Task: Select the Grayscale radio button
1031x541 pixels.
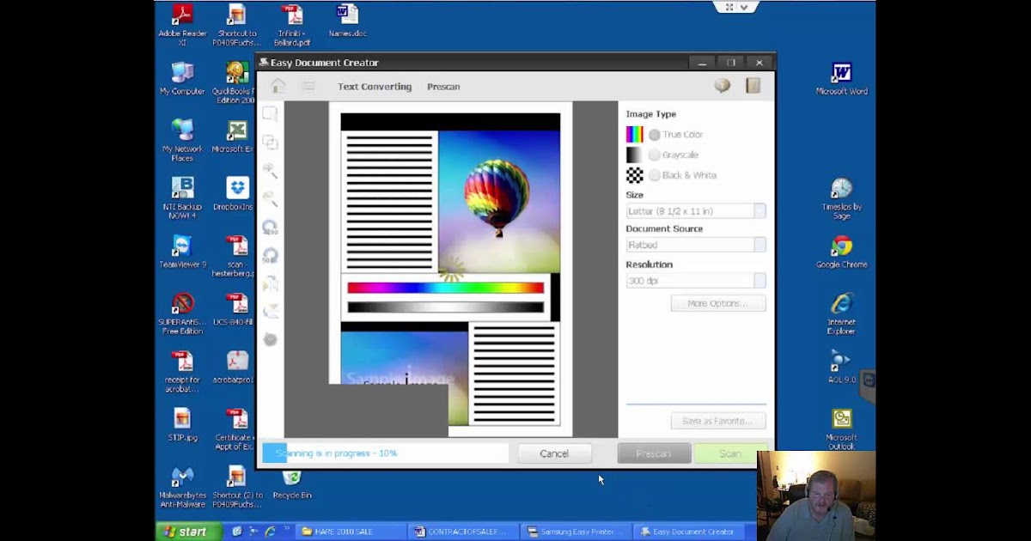Action: coord(655,155)
